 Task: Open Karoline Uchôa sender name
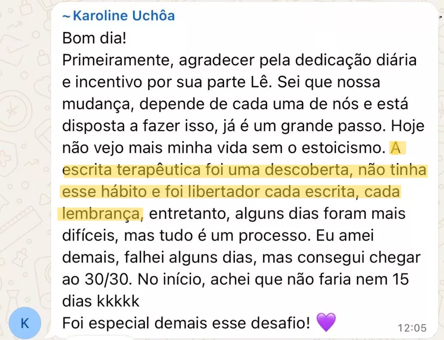pyautogui.click(x=124, y=16)
